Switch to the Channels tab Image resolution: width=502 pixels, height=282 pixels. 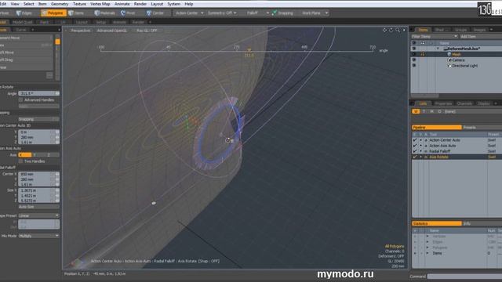click(x=464, y=103)
